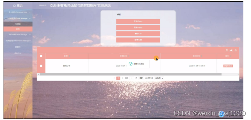The image size is (251, 120).
Task: Expand the Information Manage sidebar menu
Action: [x=18, y=41]
